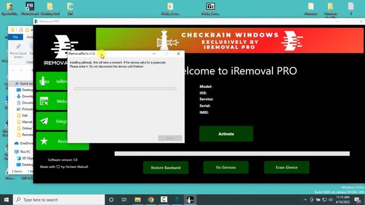Click the iRemovalRa1n v1.0 title bar text

point(82,54)
